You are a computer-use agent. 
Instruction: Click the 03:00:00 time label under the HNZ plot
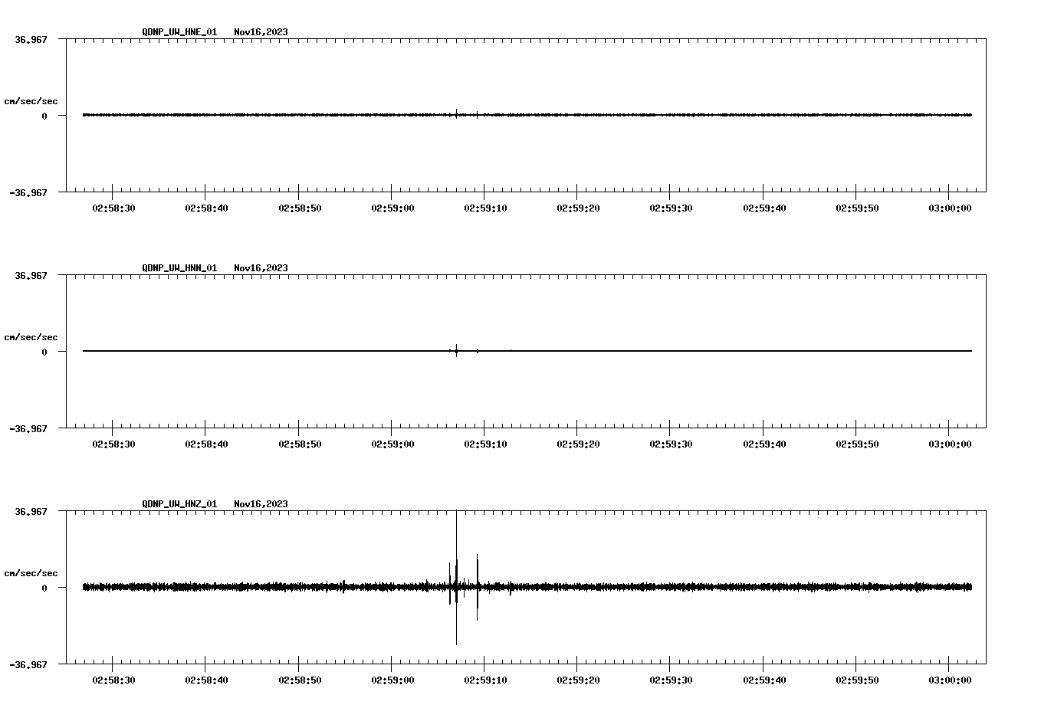[x=950, y=680]
